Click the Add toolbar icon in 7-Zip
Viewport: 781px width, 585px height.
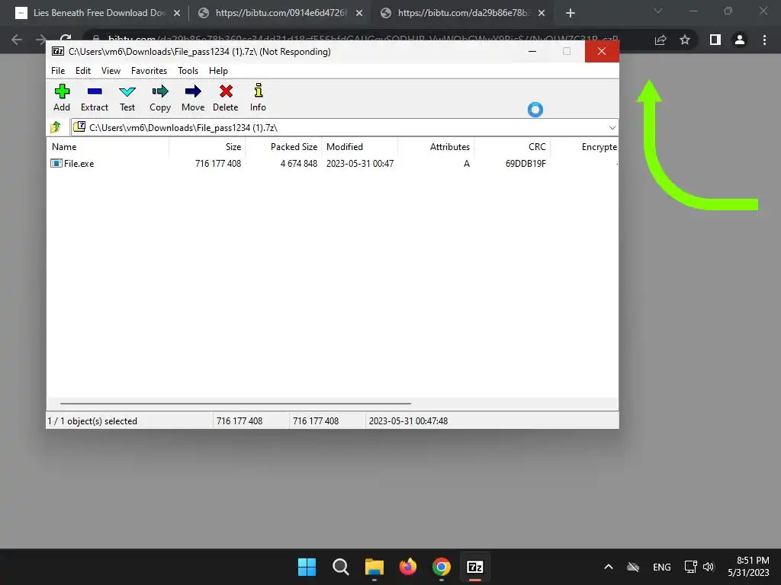pyautogui.click(x=62, y=97)
